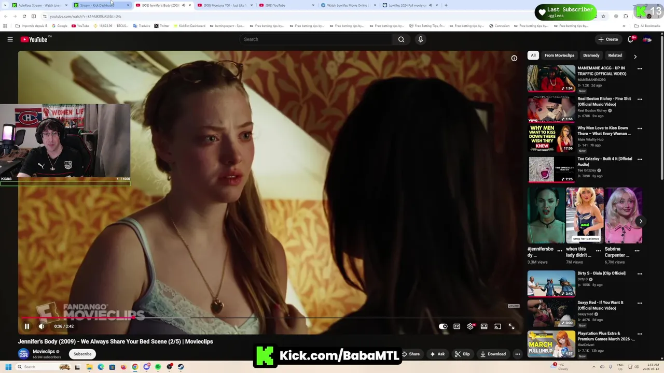Open options for PlayStation Plus video
This screenshot has width=664, height=373.
coord(640,334)
